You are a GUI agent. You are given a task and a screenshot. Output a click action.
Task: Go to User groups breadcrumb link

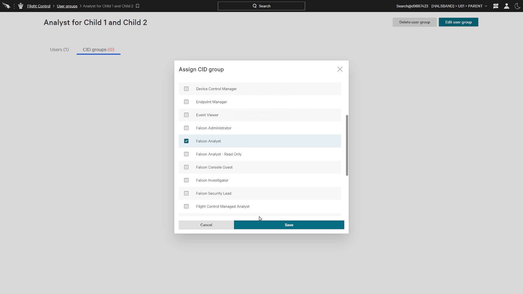(67, 6)
